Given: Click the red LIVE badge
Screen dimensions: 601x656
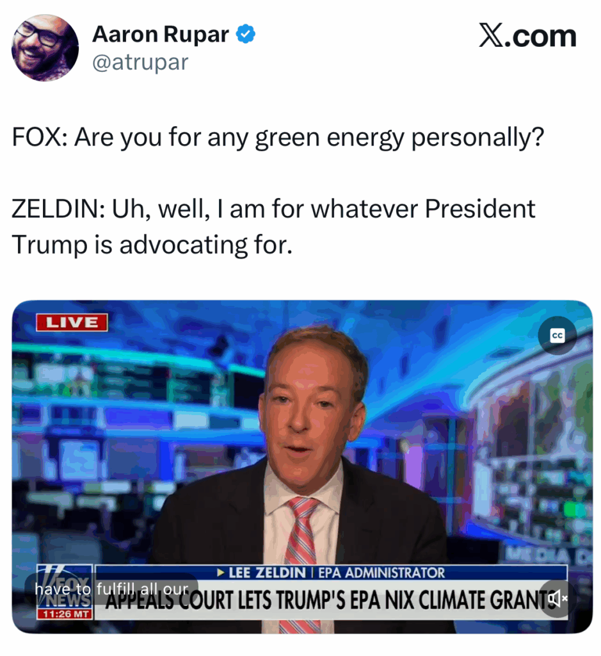Looking at the screenshot, I should pos(72,323).
